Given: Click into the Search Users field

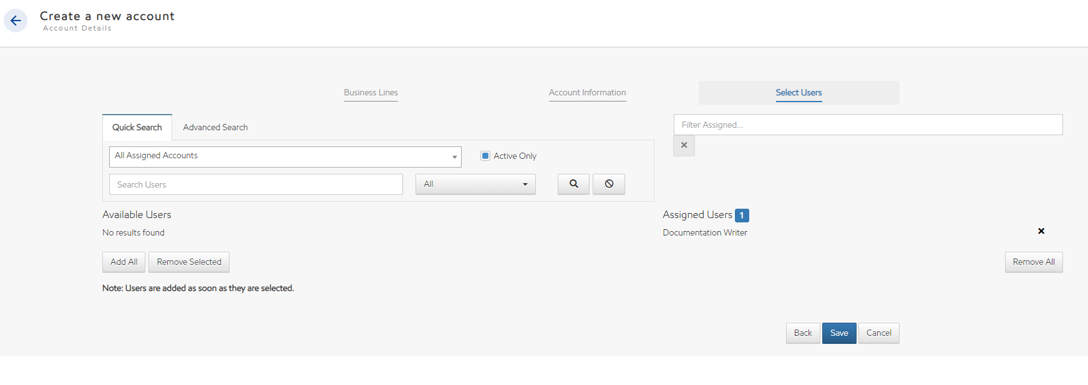Looking at the screenshot, I should (x=256, y=184).
